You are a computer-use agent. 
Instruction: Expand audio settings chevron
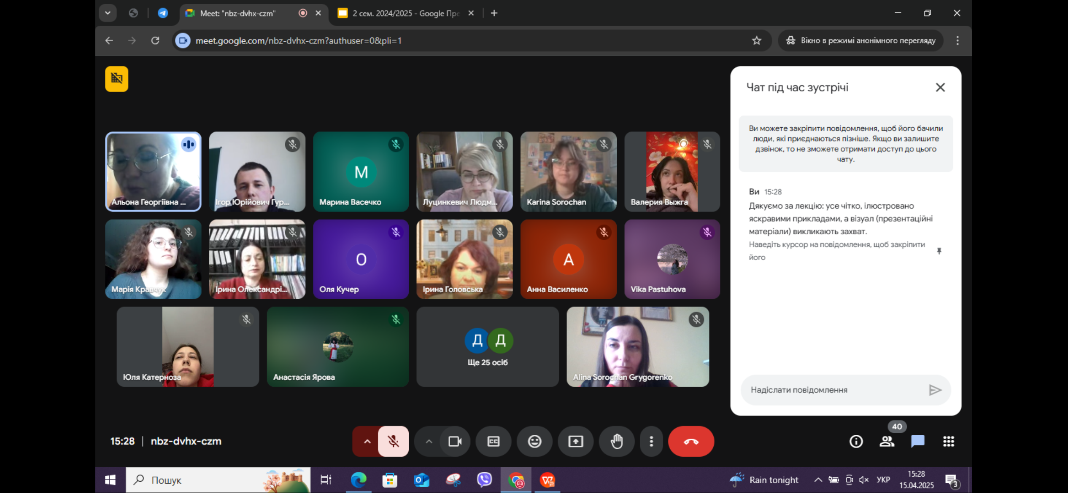[x=367, y=441]
